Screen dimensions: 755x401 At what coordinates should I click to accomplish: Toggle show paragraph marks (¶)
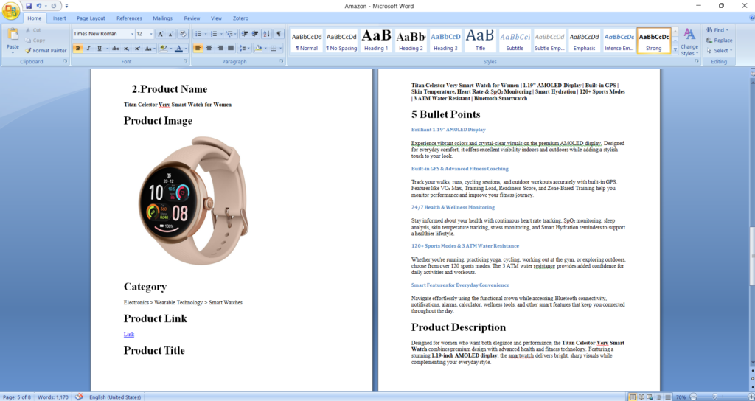coord(279,34)
